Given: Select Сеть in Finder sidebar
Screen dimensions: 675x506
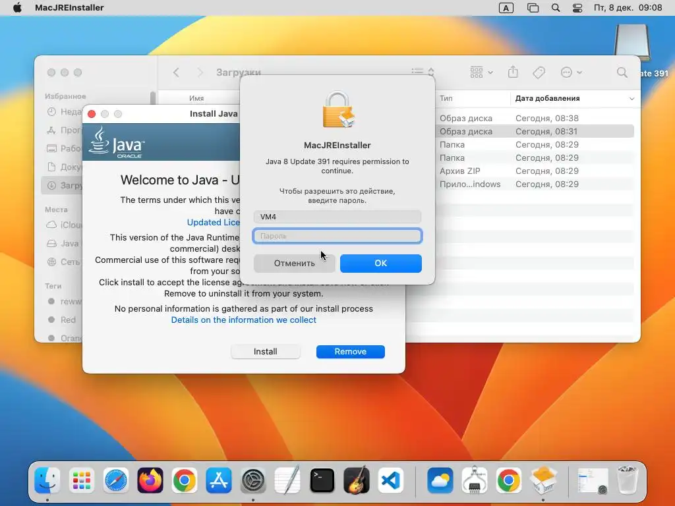Looking at the screenshot, I should click(x=65, y=262).
